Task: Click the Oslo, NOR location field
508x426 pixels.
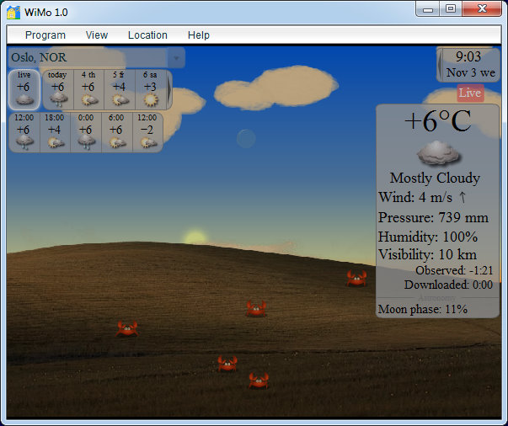Action: (x=88, y=58)
